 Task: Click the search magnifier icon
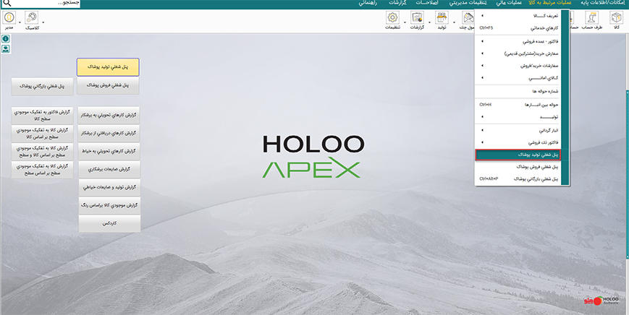[7, 3]
